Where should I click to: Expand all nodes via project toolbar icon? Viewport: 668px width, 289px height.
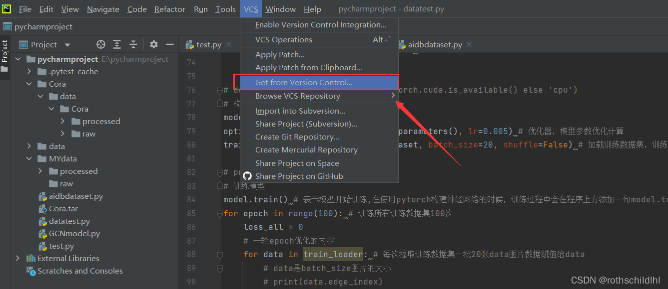point(117,44)
